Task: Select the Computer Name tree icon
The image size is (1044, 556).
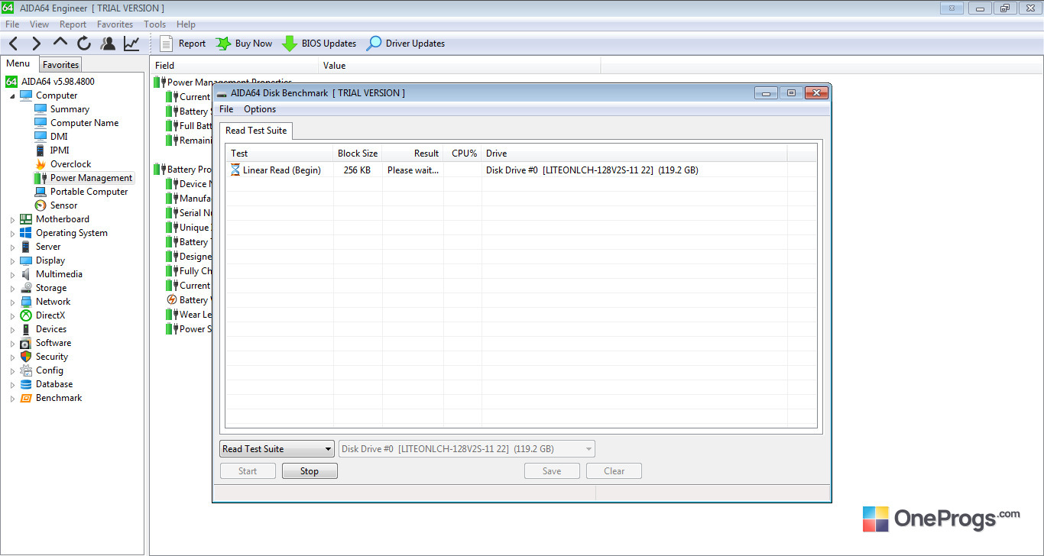Action: [41, 123]
